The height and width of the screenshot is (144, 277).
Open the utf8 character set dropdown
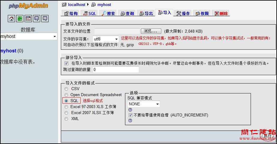pos(106,39)
